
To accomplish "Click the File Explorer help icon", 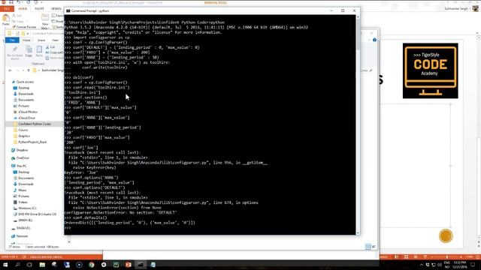I will click(x=374, y=40).
